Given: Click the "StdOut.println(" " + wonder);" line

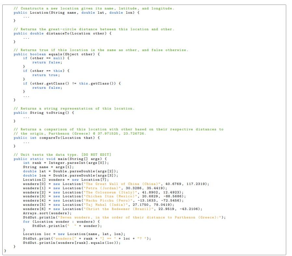Looking at the screenshot, I should [67, 226].
